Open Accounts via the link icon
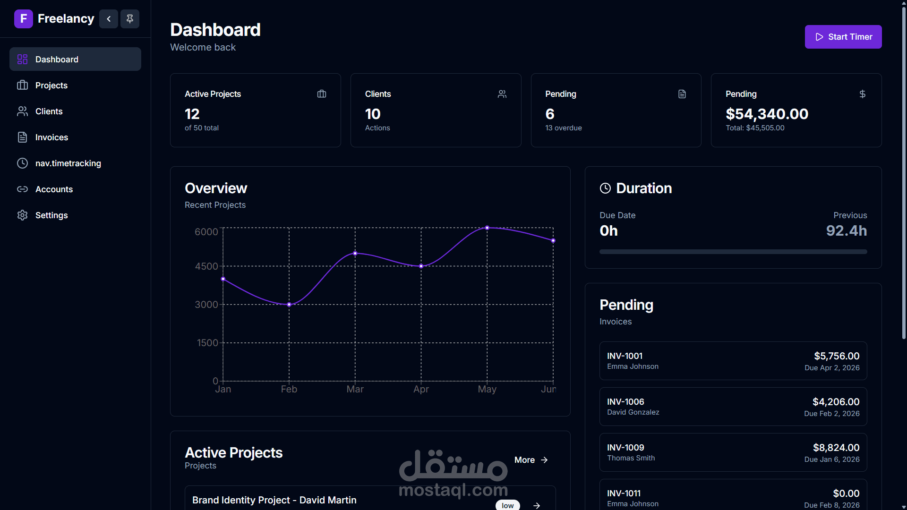The image size is (907, 510). pos(23,189)
